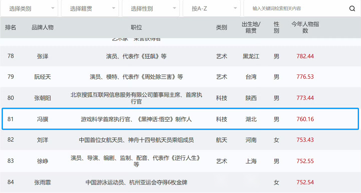
Task: Click the search magnifier icon
Action: point(352,8)
